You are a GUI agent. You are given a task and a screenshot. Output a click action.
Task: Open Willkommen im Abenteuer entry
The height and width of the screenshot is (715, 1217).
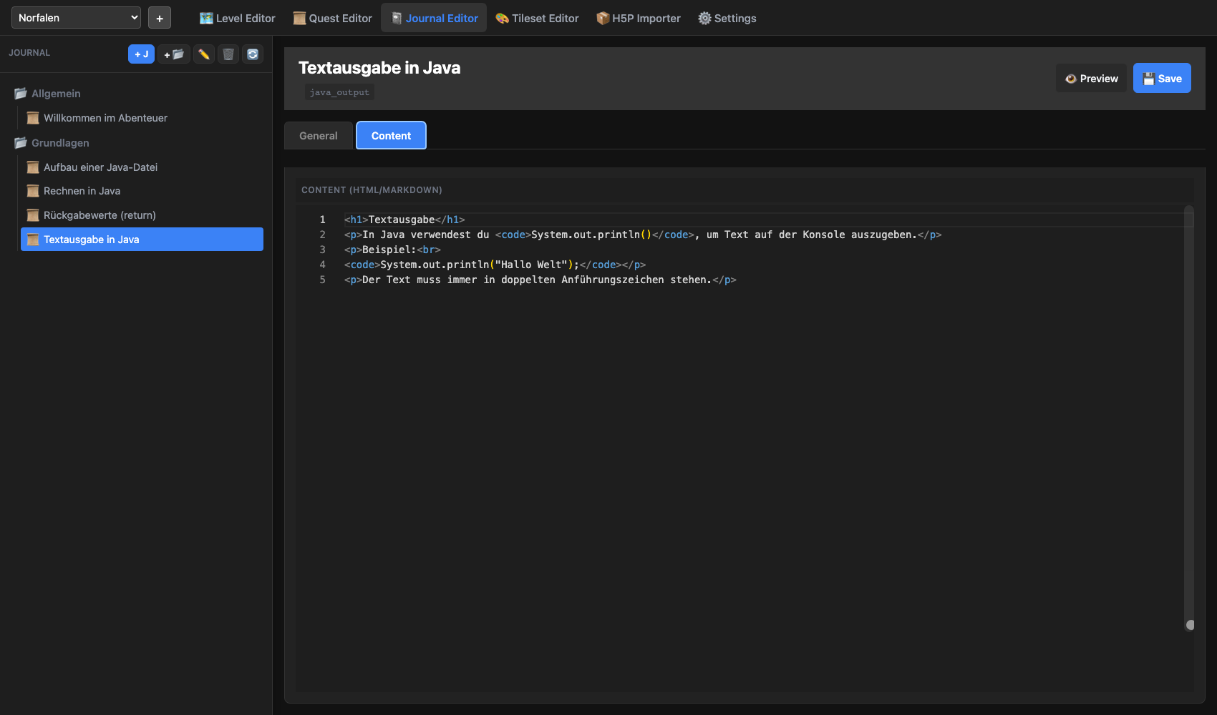[x=105, y=118]
